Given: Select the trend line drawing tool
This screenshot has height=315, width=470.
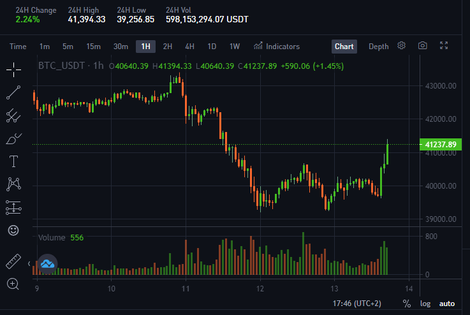Looking at the screenshot, I should click(13, 92).
